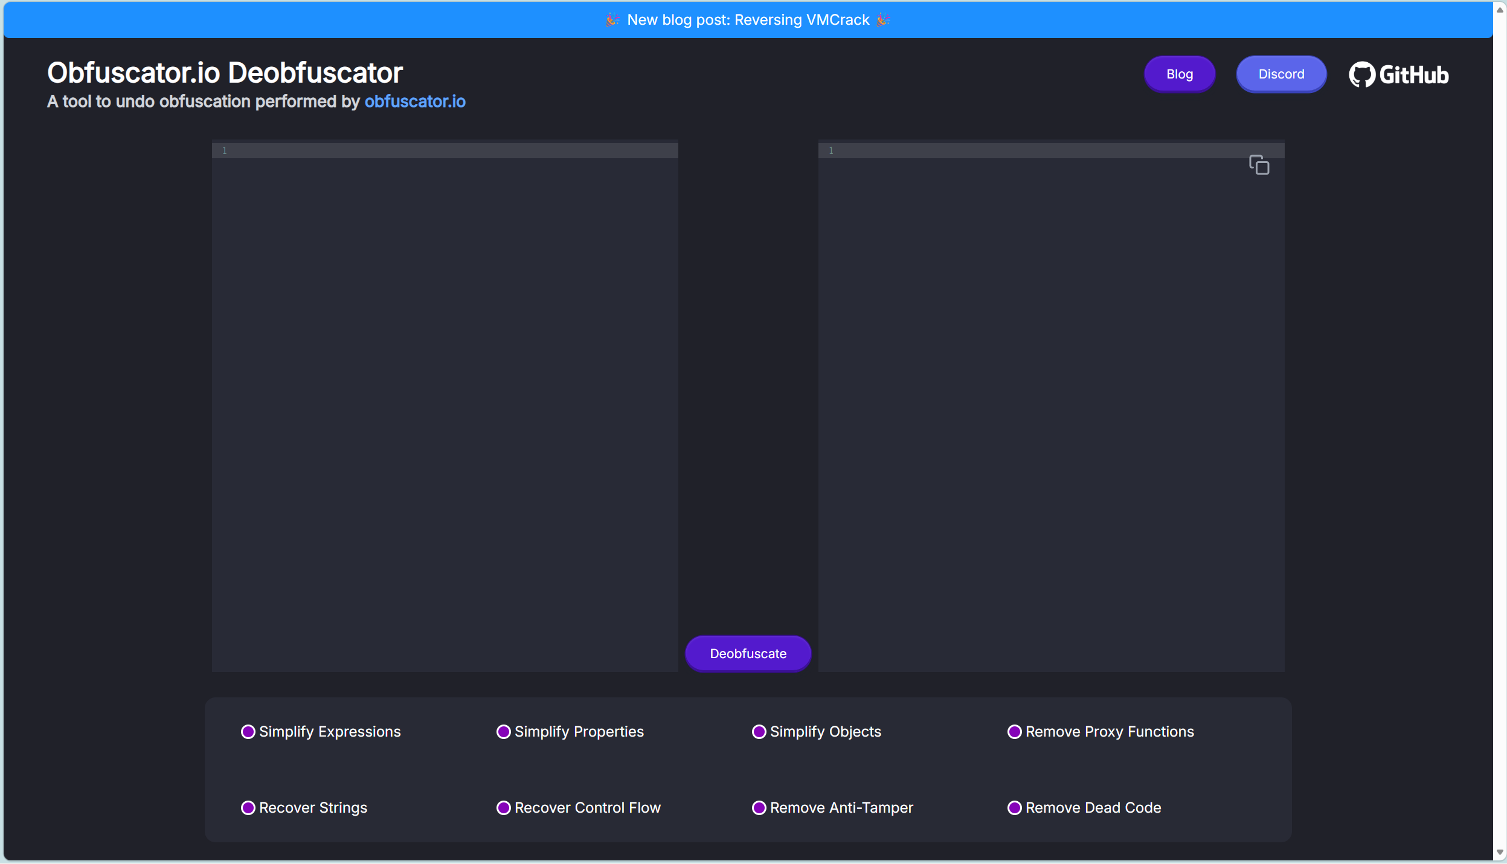Copy the deobfuscated output with the copy icon
Image resolution: width=1507 pixels, height=864 pixels.
click(1259, 165)
